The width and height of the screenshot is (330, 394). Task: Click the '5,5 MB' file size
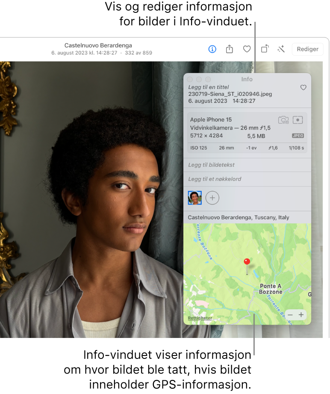click(x=256, y=136)
